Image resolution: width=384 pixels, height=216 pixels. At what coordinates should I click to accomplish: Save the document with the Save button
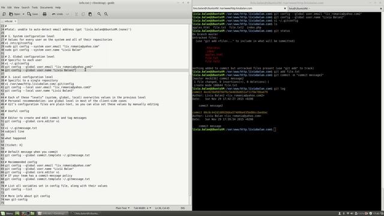[x=32, y=14]
